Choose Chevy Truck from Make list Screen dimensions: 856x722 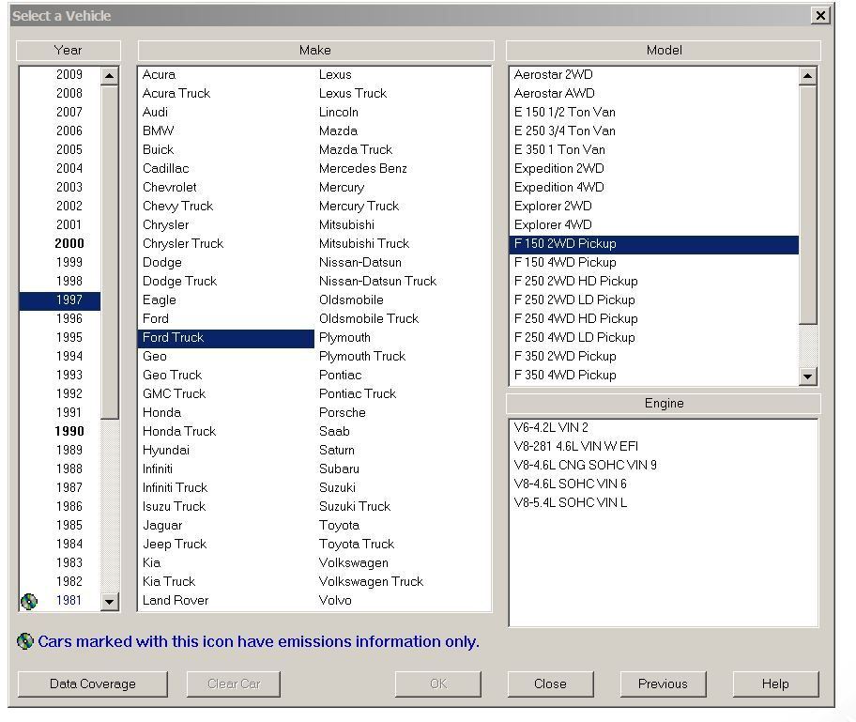[177, 206]
